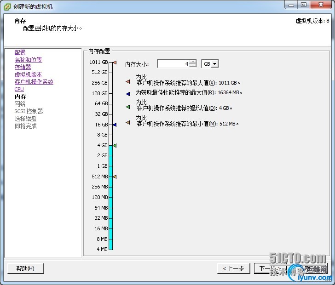Click the memory size input field

click(173, 63)
